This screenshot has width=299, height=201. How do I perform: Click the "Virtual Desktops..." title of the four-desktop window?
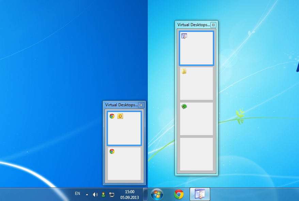click(x=193, y=25)
